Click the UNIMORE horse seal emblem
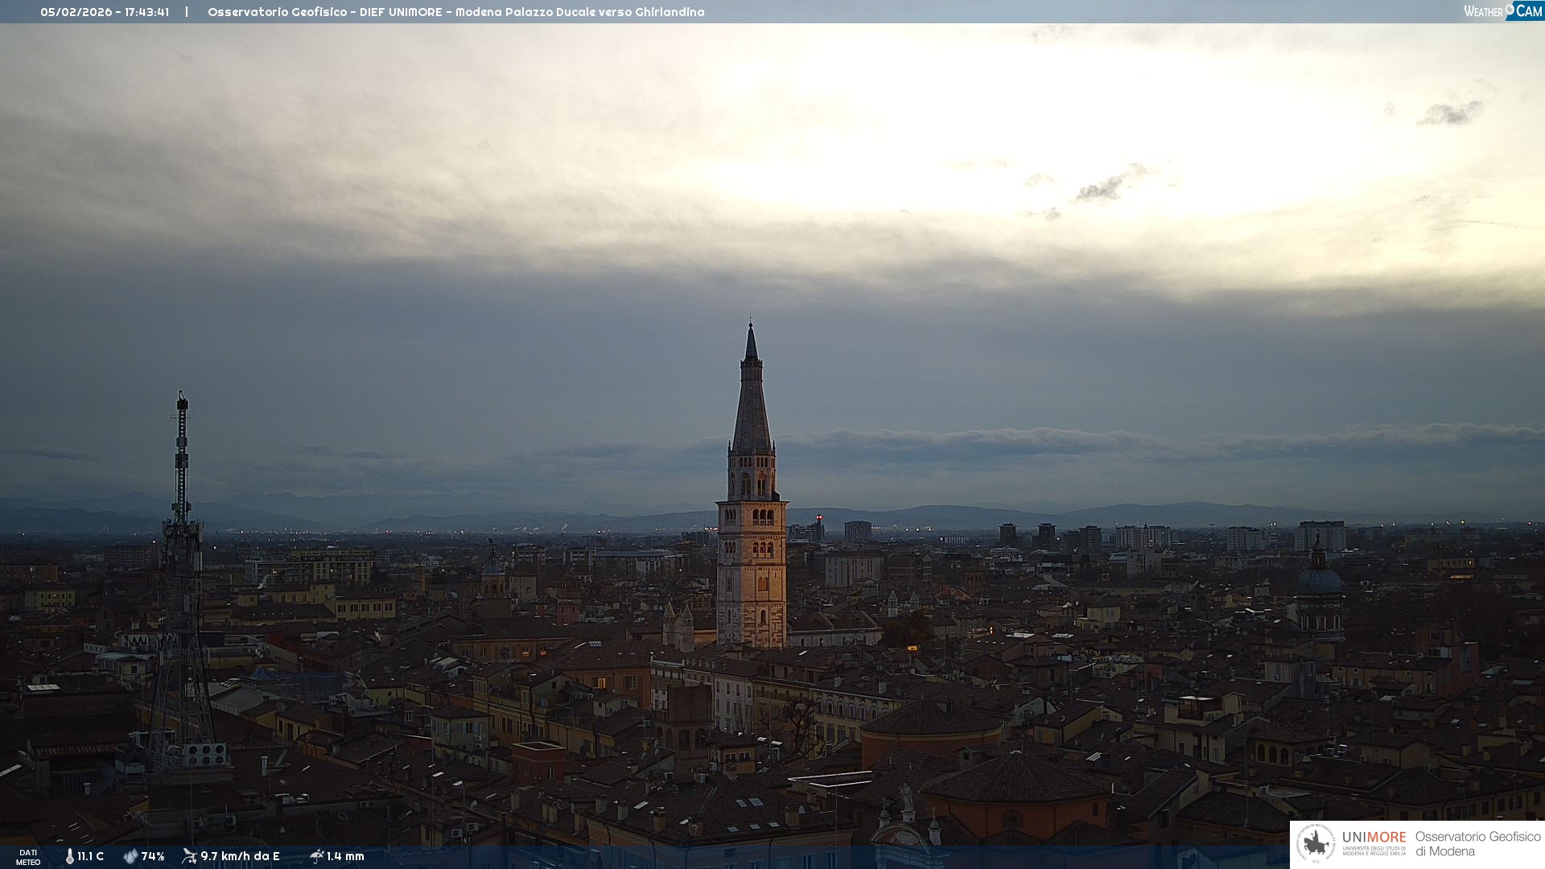This screenshot has width=1545, height=869. coord(1316,844)
